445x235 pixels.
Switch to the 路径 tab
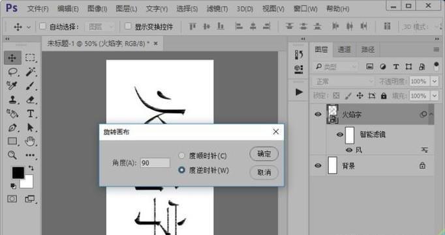tap(368, 49)
